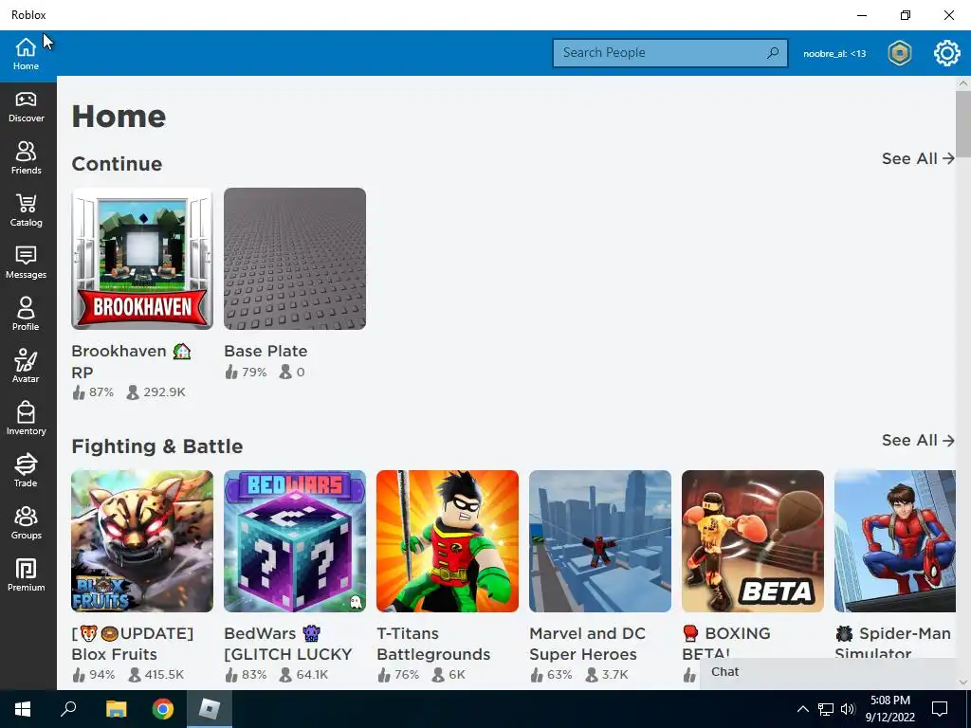
Task: Open Google Chrome from the taskbar
Action: pyautogui.click(x=163, y=709)
